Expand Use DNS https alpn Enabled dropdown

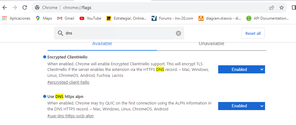tap(241, 106)
